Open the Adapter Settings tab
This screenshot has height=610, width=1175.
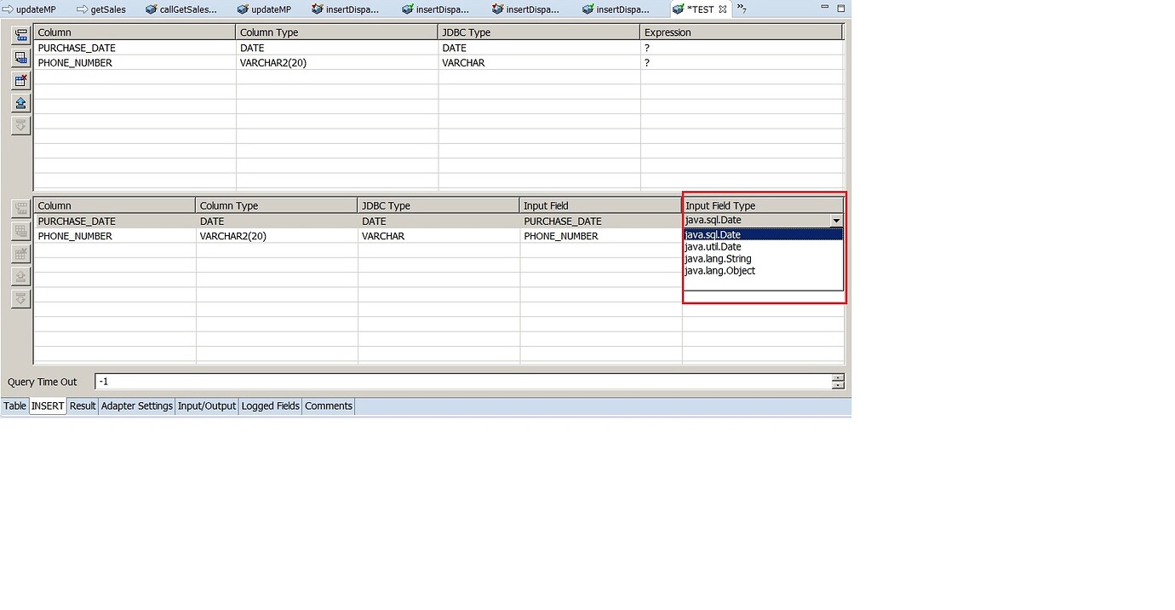point(136,406)
